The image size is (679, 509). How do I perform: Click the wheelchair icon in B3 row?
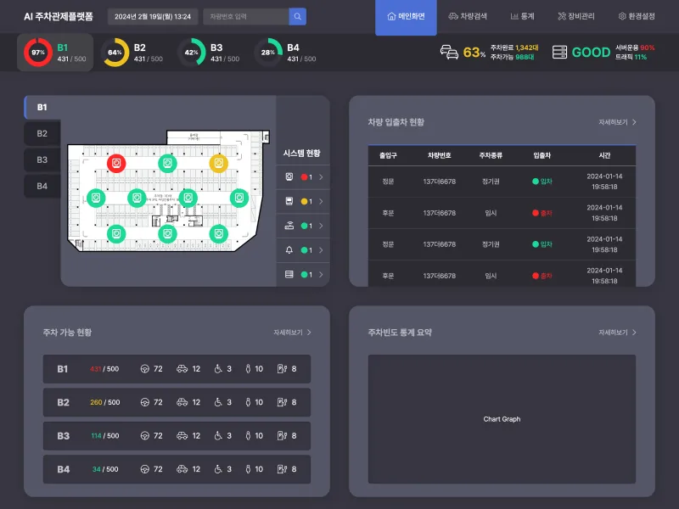(x=218, y=435)
